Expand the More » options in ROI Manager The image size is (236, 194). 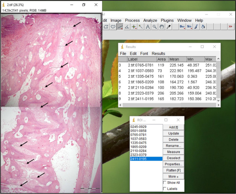pyautogui.click(x=173, y=176)
